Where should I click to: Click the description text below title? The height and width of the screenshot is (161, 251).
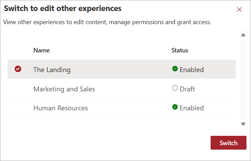click(107, 22)
